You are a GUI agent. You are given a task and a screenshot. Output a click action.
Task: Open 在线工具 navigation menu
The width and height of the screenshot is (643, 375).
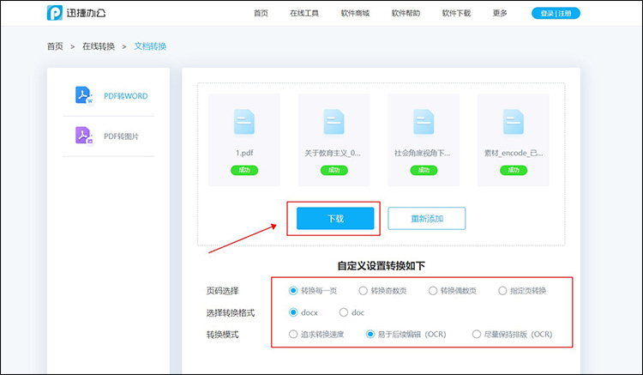point(304,13)
